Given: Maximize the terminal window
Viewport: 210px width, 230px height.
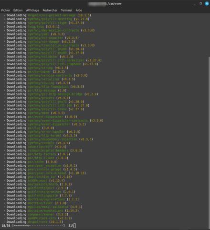Looking at the screenshot, I should click(201, 3).
